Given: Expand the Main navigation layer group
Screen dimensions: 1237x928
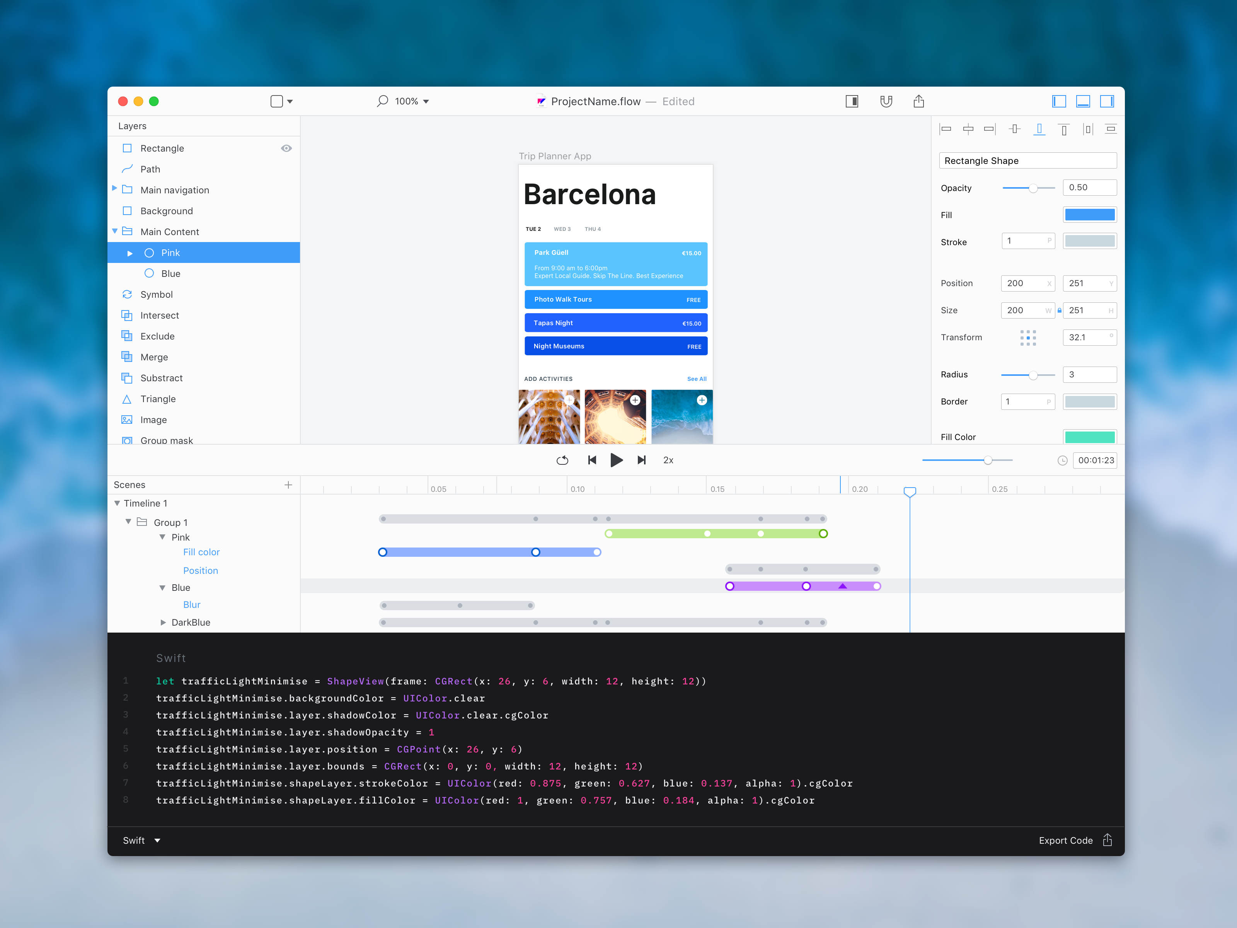Looking at the screenshot, I should click(115, 189).
